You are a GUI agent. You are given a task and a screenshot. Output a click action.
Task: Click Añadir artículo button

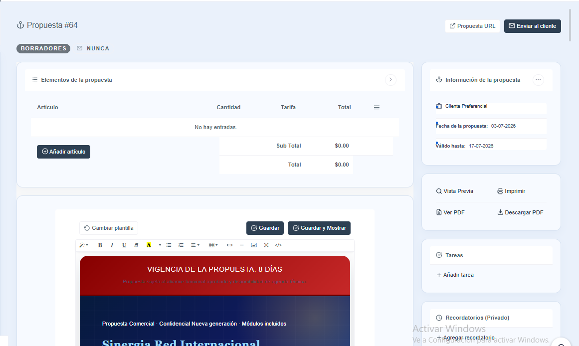63,152
